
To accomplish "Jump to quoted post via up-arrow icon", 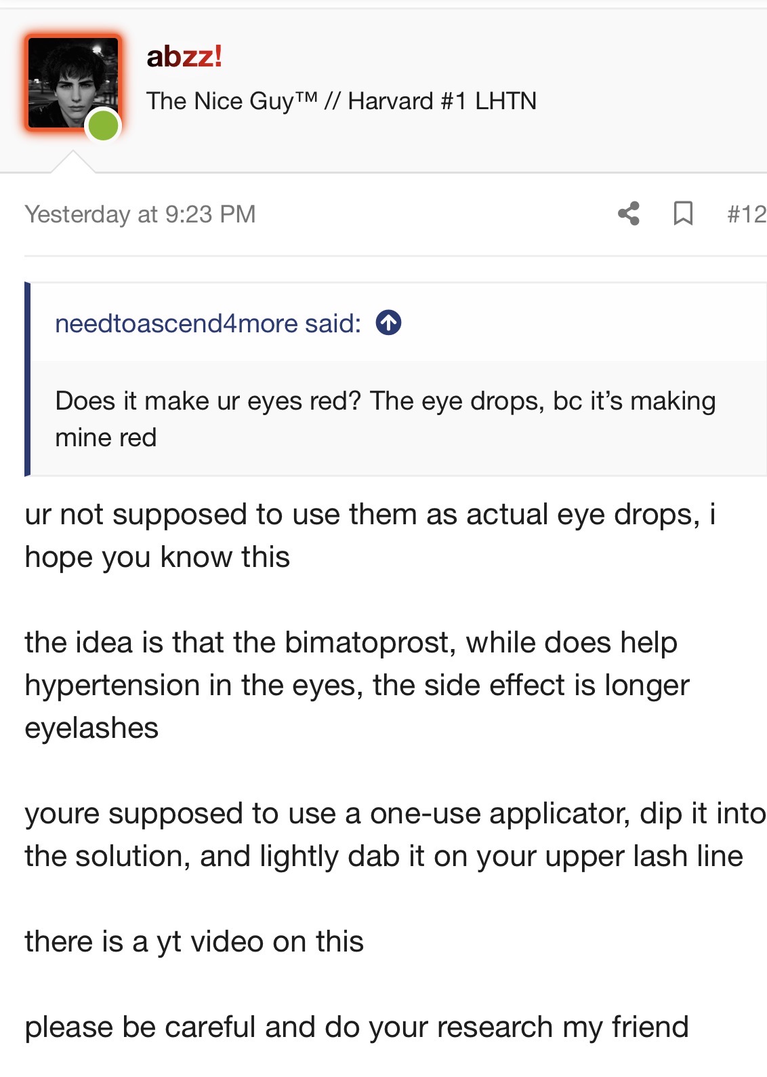I will 389,323.
